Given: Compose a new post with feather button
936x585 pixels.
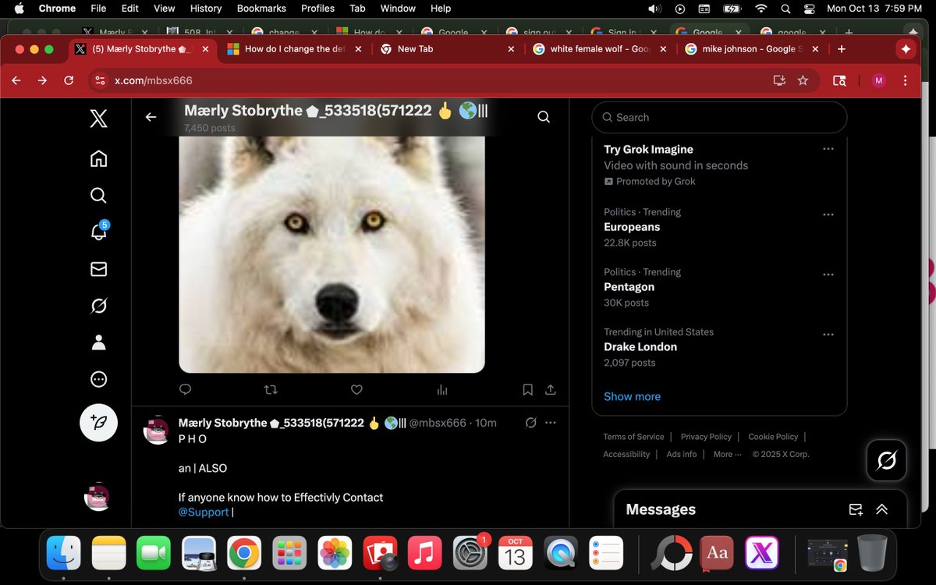Looking at the screenshot, I should pyautogui.click(x=98, y=423).
